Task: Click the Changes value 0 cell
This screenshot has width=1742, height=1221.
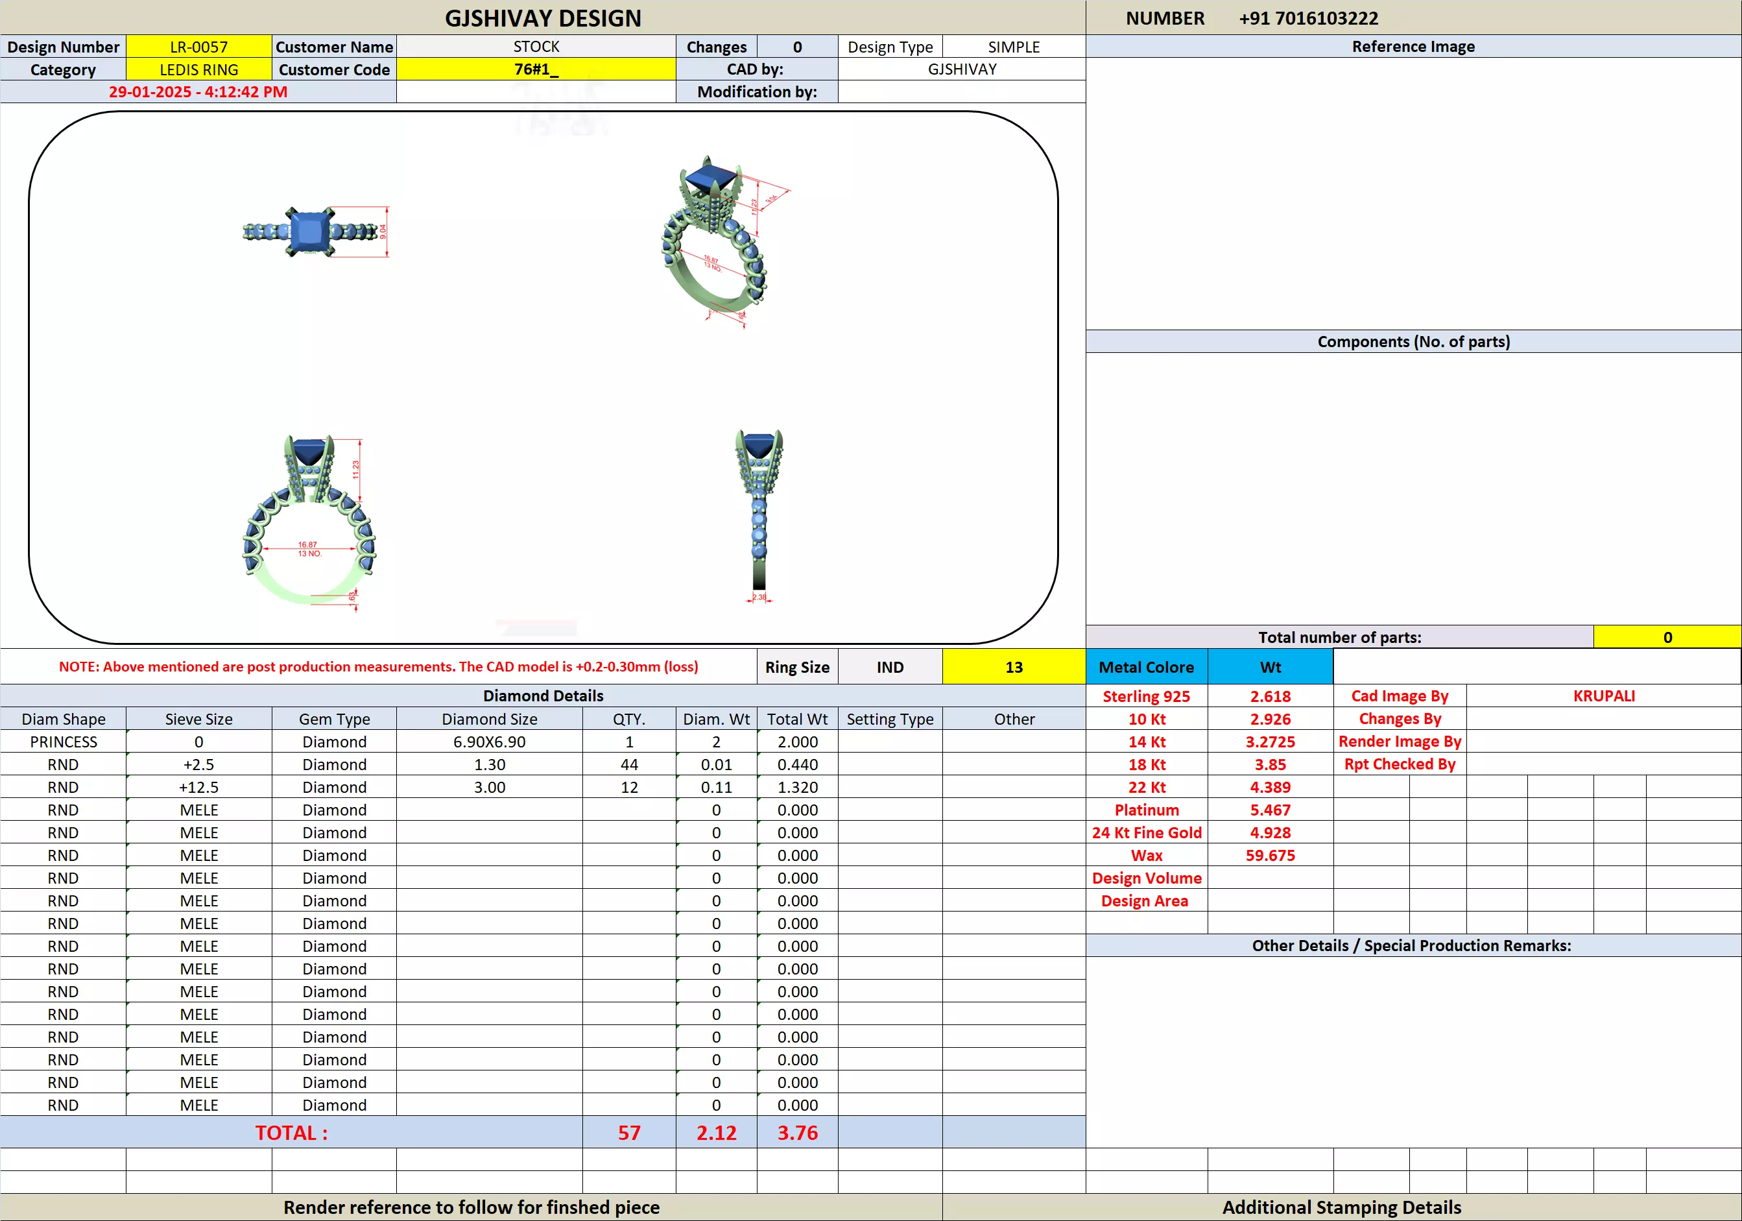Action: [798, 47]
